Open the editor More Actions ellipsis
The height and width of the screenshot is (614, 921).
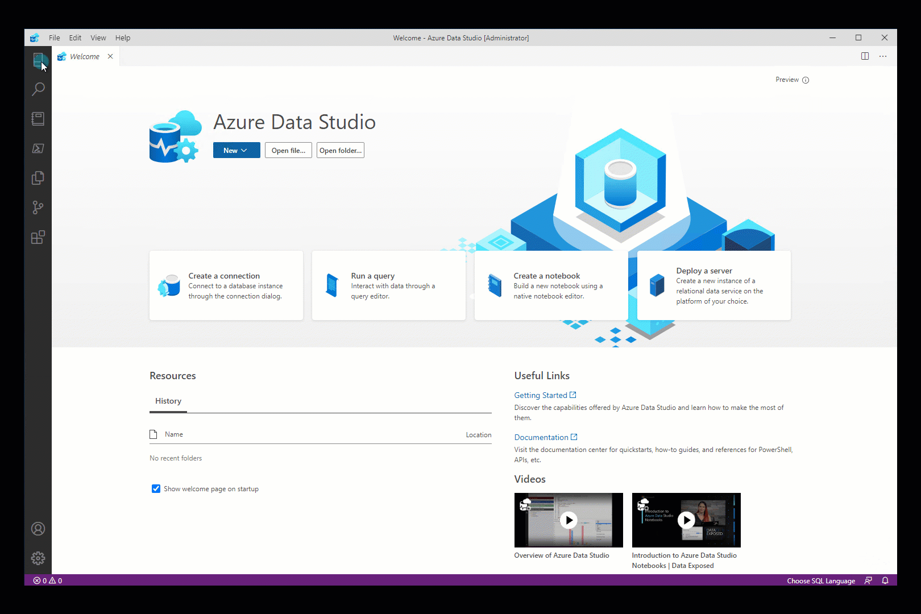pyautogui.click(x=883, y=56)
